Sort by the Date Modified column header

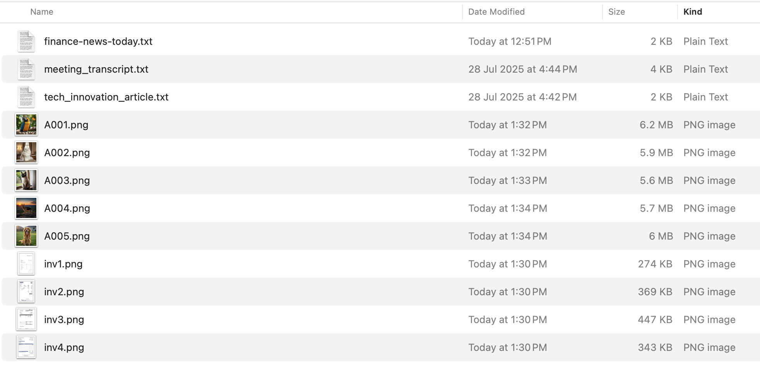[x=496, y=12]
